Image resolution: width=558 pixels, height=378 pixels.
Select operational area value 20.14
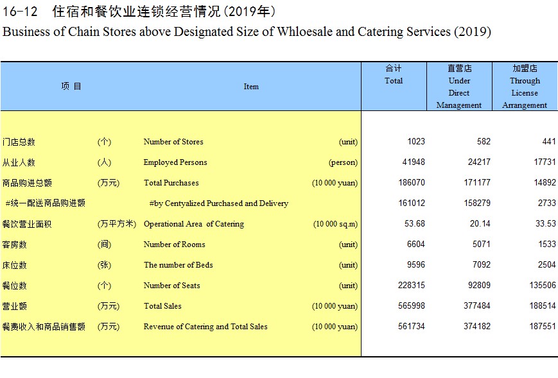[480, 224]
